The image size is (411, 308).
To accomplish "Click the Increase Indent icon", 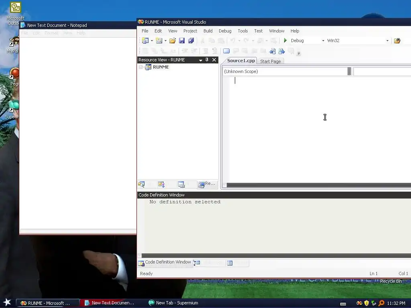I will click(194, 51).
